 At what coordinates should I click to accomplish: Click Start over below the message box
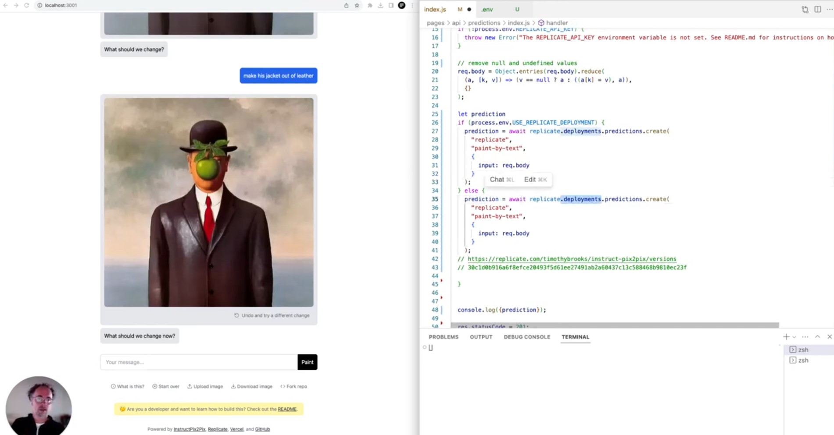[x=165, y=386]
